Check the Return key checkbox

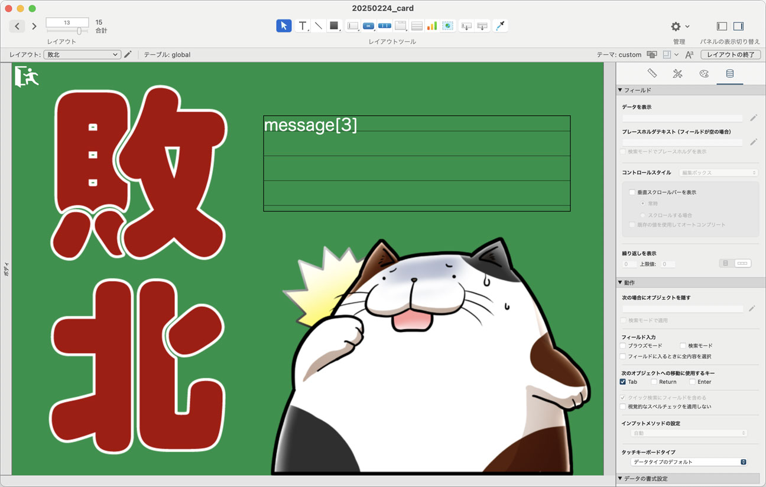coord(653,382)
